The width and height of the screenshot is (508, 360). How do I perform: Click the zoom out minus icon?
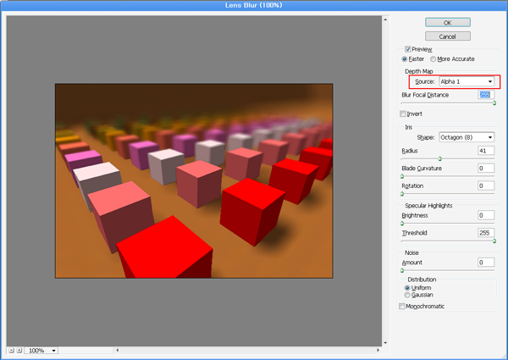[x=11, y=351]
